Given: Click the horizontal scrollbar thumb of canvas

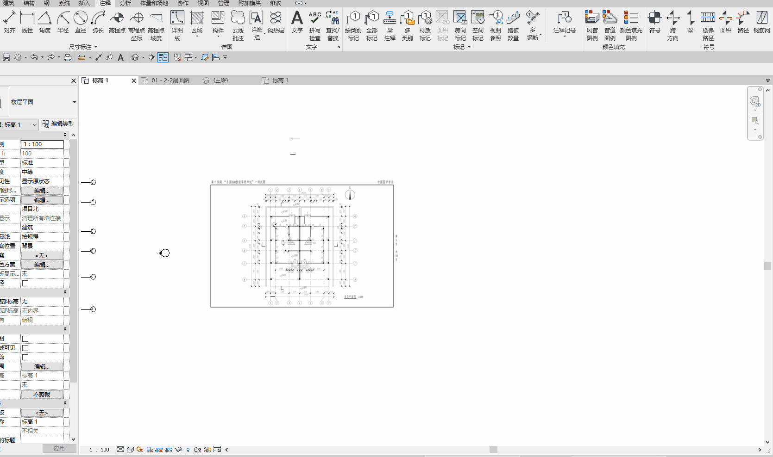Looking at the screenshot, I should (494, 450).
